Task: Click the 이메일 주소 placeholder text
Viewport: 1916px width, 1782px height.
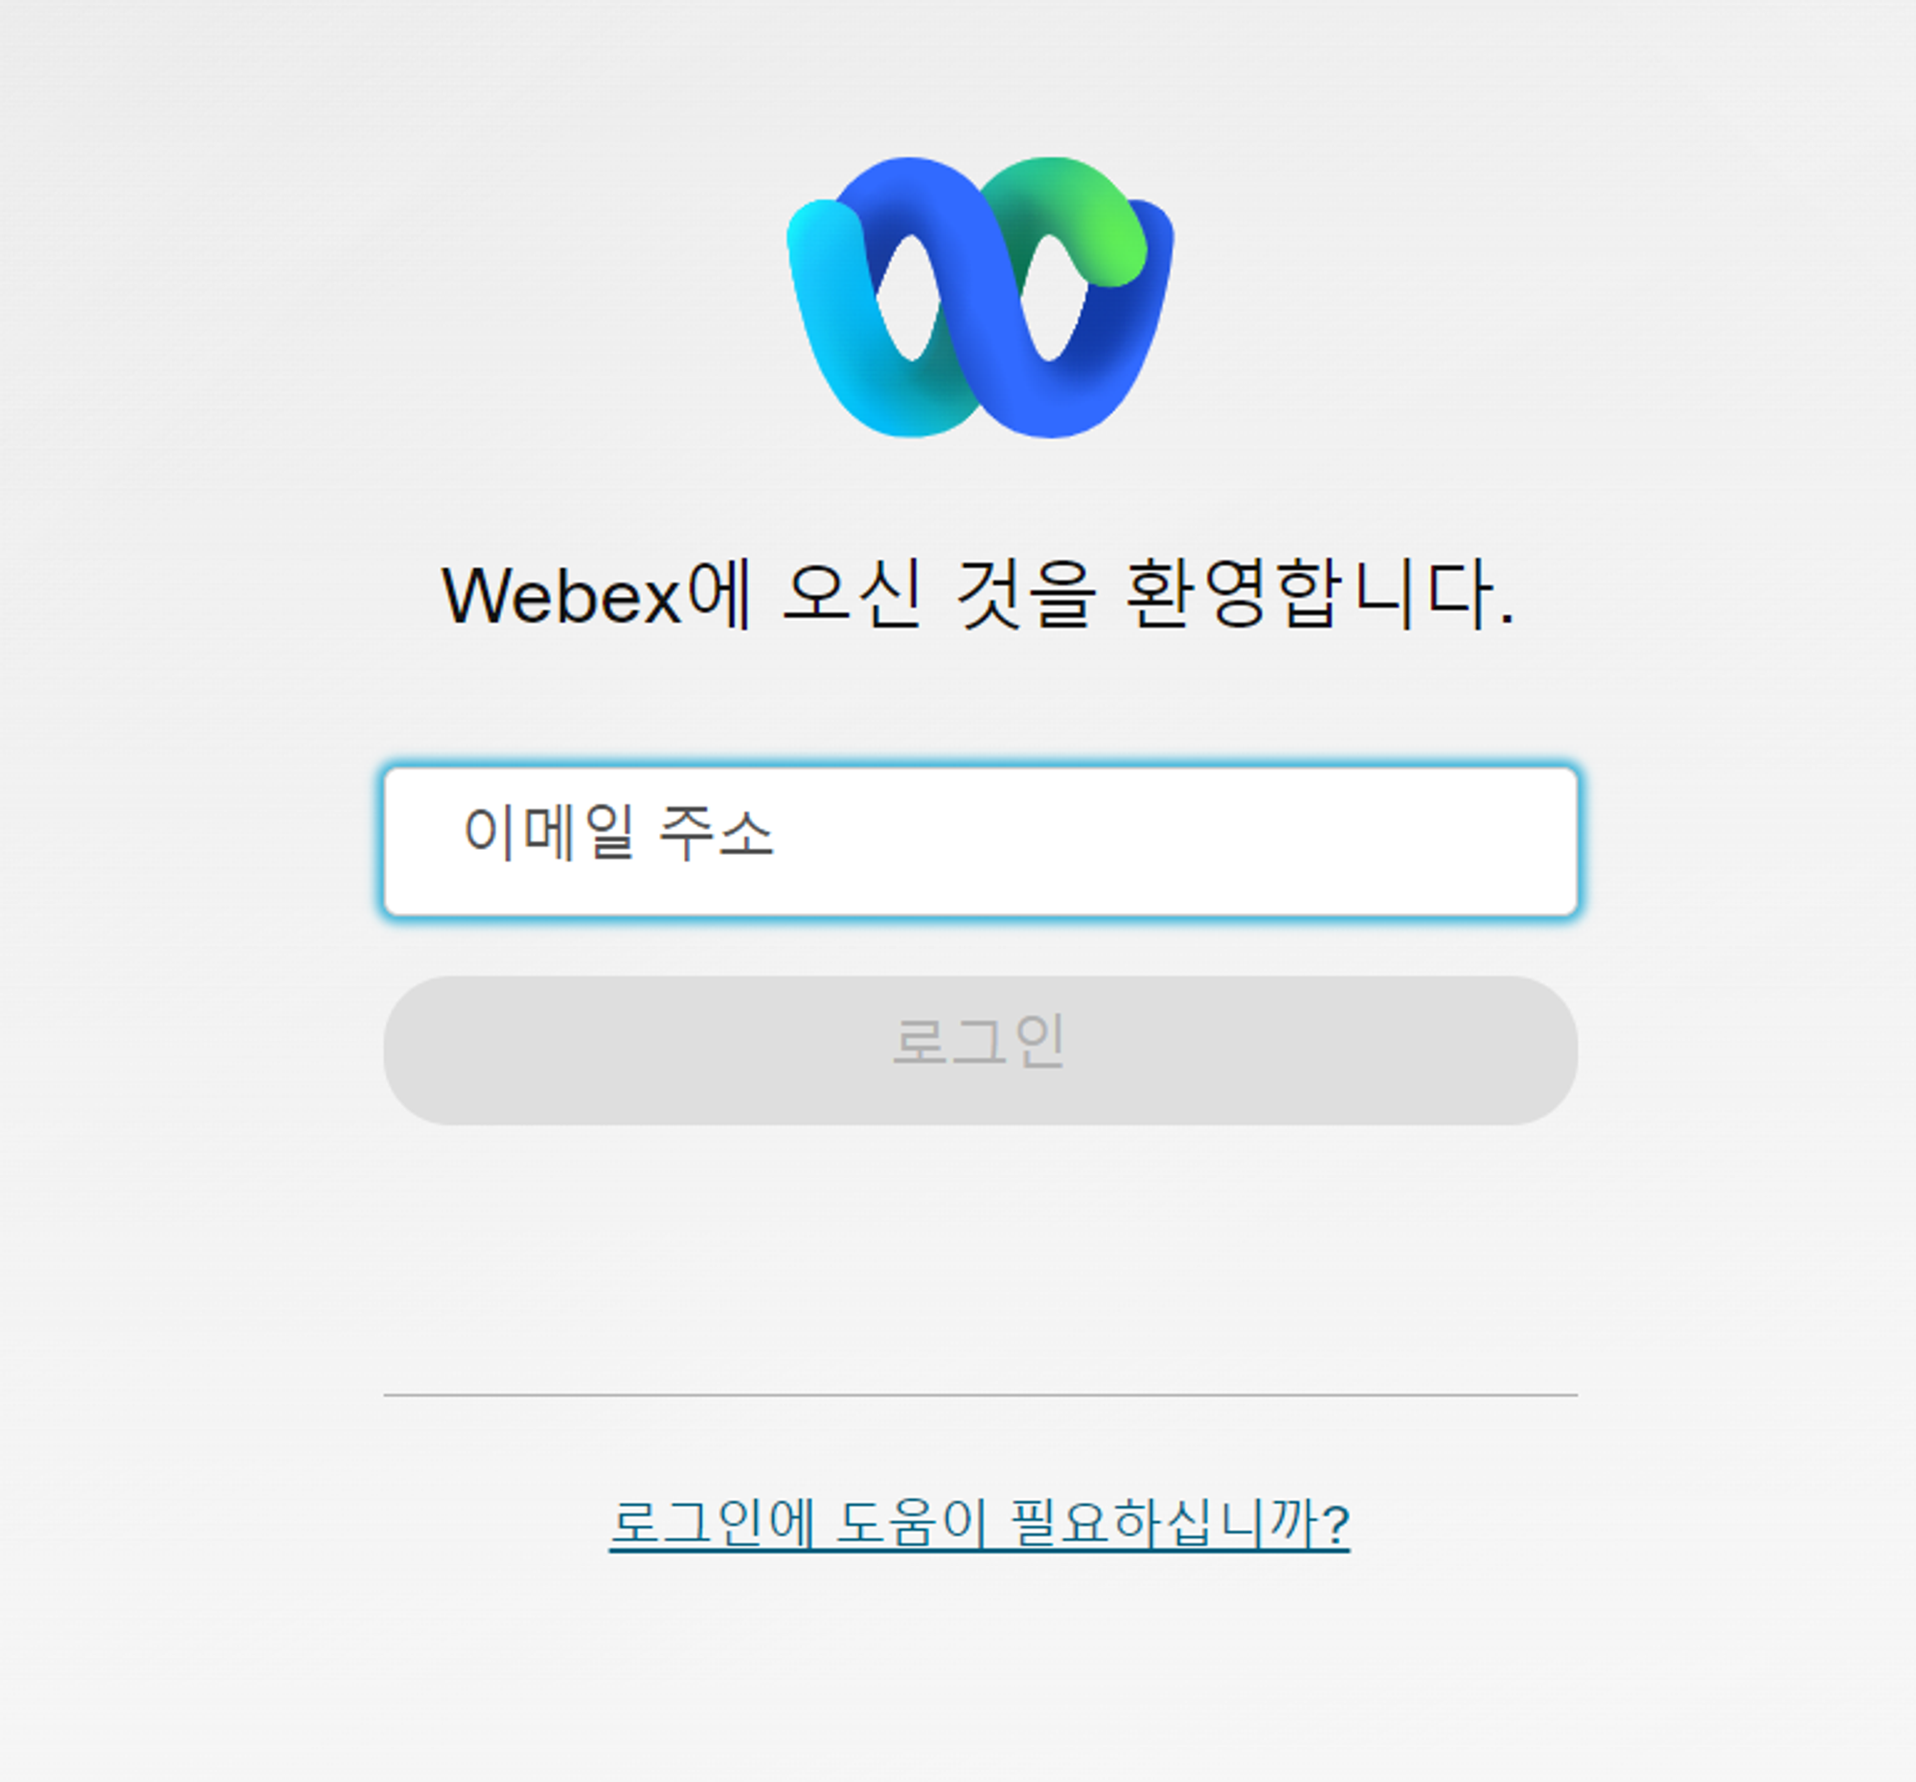Action: 618,832
